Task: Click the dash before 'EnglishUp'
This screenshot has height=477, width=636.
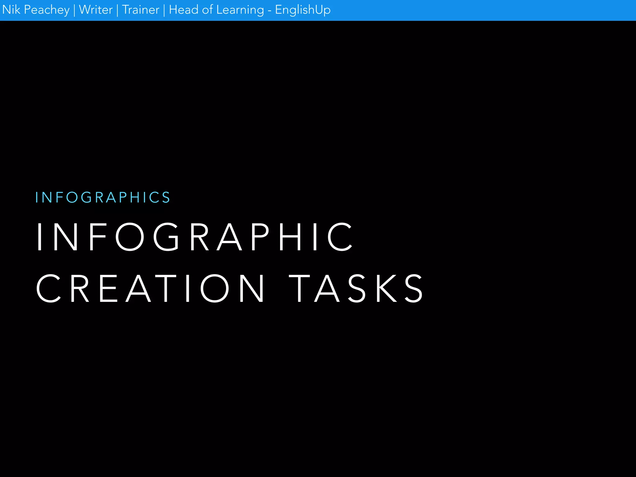Action: (269, 11)
